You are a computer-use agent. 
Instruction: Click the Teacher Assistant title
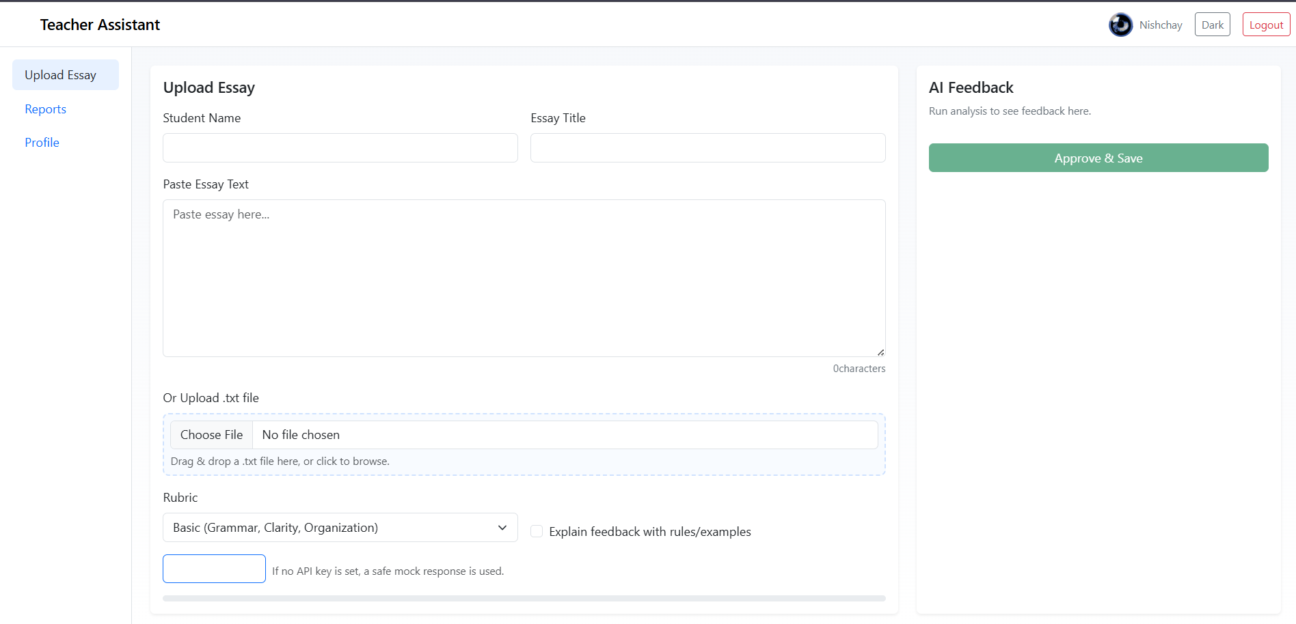(x=100, y=24)
